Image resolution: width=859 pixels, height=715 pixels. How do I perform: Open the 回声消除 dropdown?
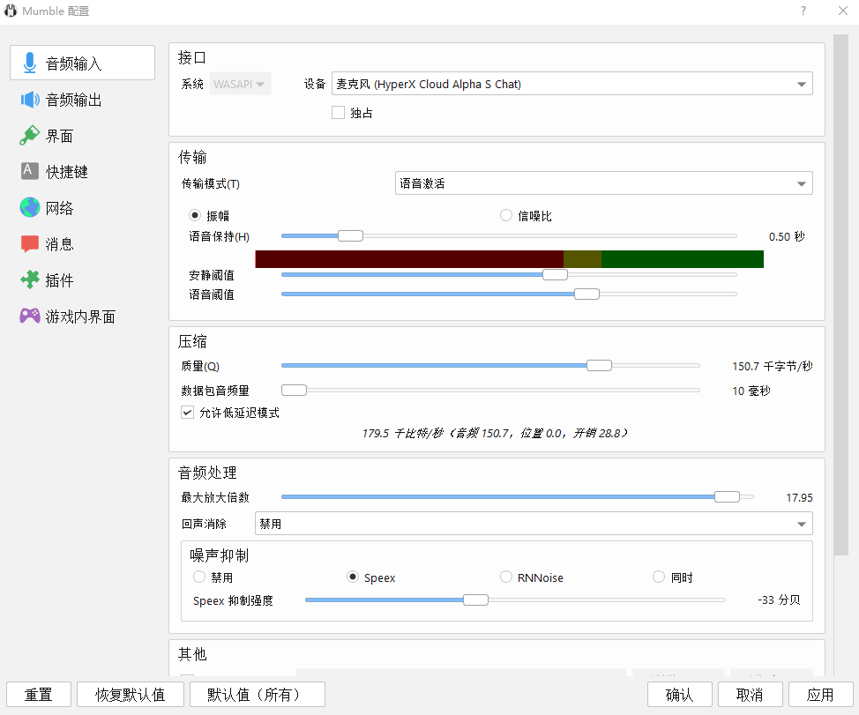click(x=533, y=524)
